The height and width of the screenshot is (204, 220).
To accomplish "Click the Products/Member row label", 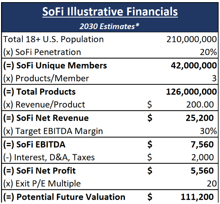I will (x=46, y=78).
